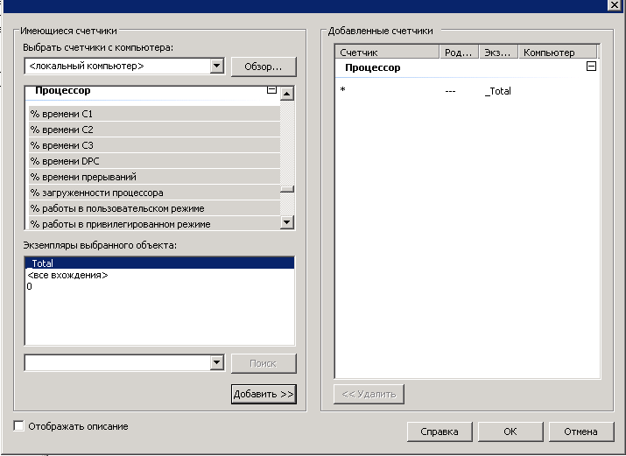The width and height of the screenshot is (626, 456).
Task: Select the % времени DPC counter
Action: coord(65,161)
